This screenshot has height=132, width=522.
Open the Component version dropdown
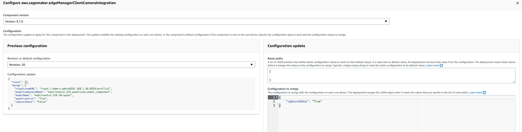[x=196, y=21]
